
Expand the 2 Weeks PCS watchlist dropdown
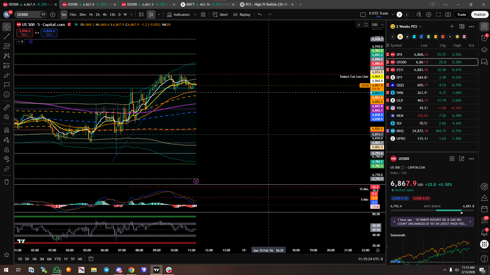[x=420, y=26]
